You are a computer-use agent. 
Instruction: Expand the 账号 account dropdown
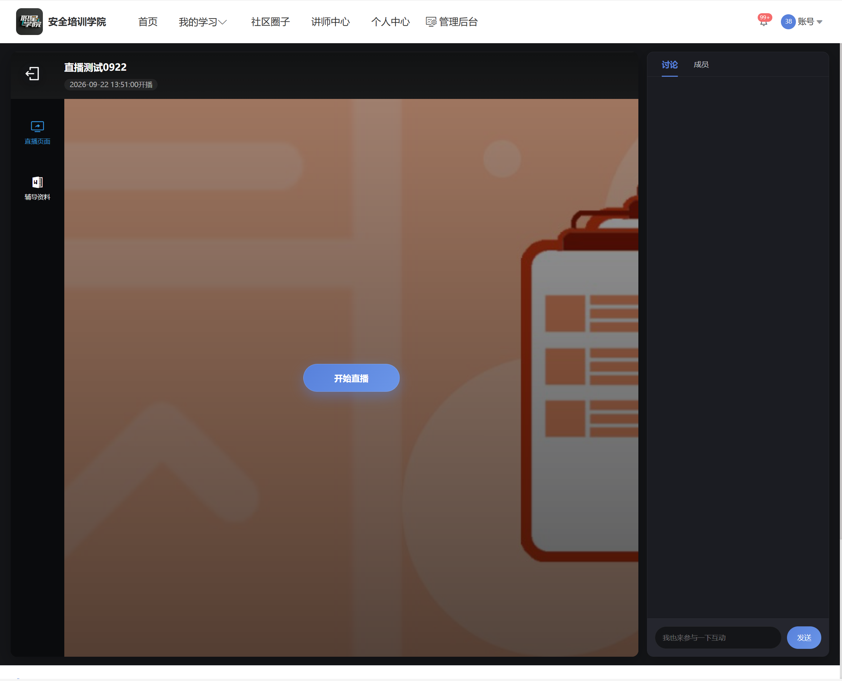click(x=810, y=21)
